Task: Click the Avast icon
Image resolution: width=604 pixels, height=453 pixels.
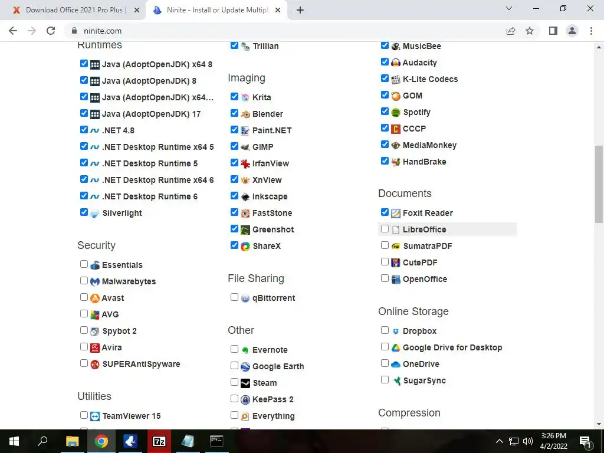Action: pyautogui.click(x=95, y=298)
